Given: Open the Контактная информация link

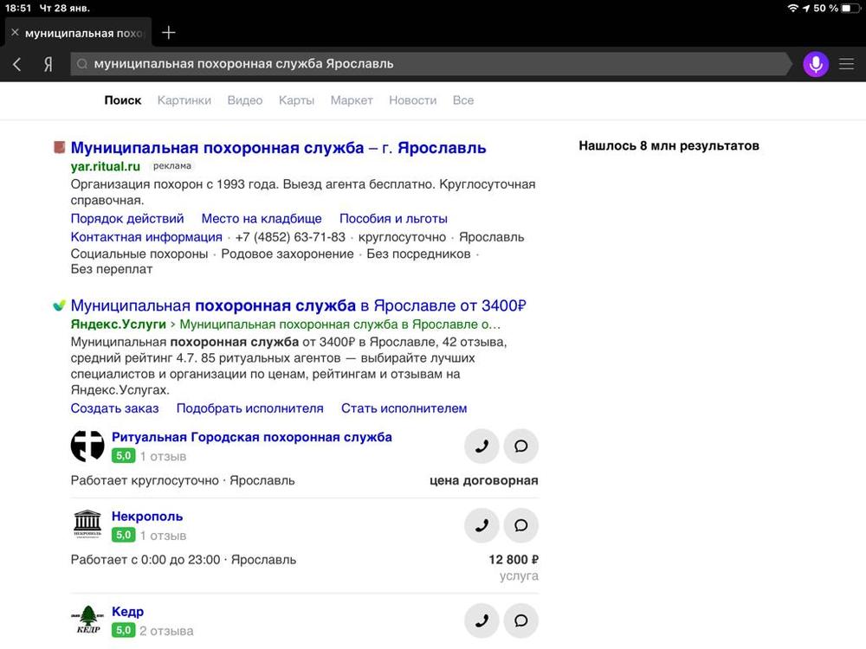Looking at the screenshot, I should click(146, 237).
